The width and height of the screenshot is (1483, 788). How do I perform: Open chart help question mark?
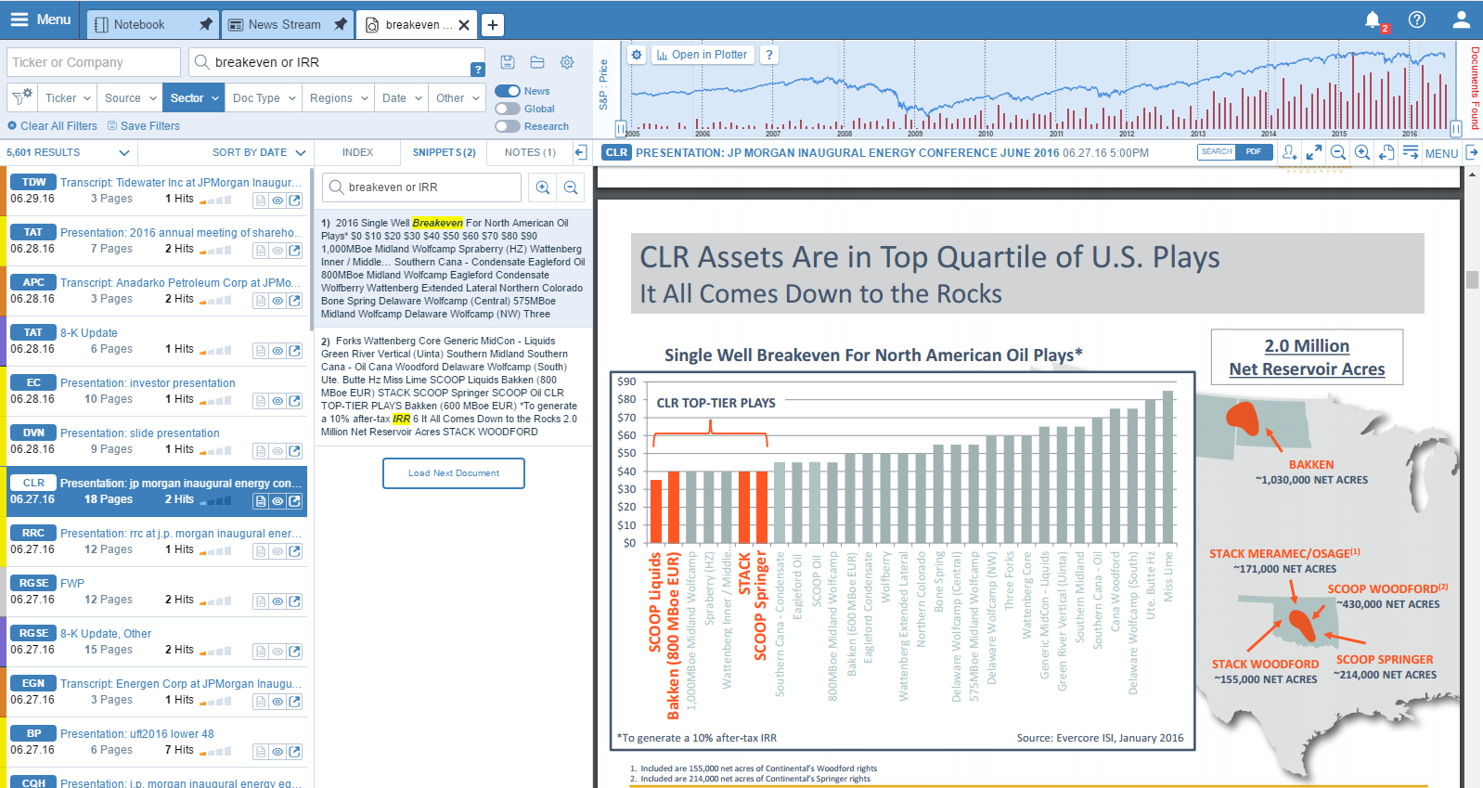tap(768, 55)
